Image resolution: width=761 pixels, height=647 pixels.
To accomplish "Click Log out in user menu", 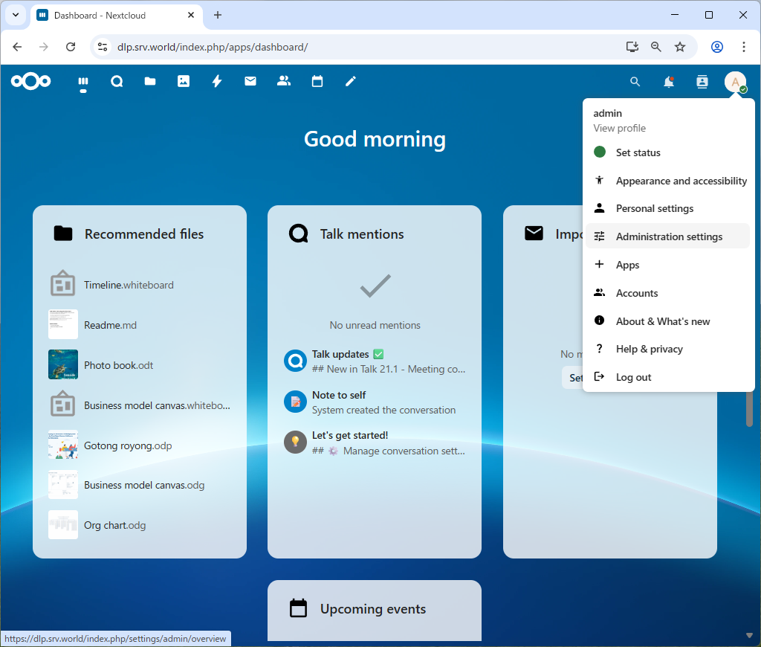I will [633, 377].
